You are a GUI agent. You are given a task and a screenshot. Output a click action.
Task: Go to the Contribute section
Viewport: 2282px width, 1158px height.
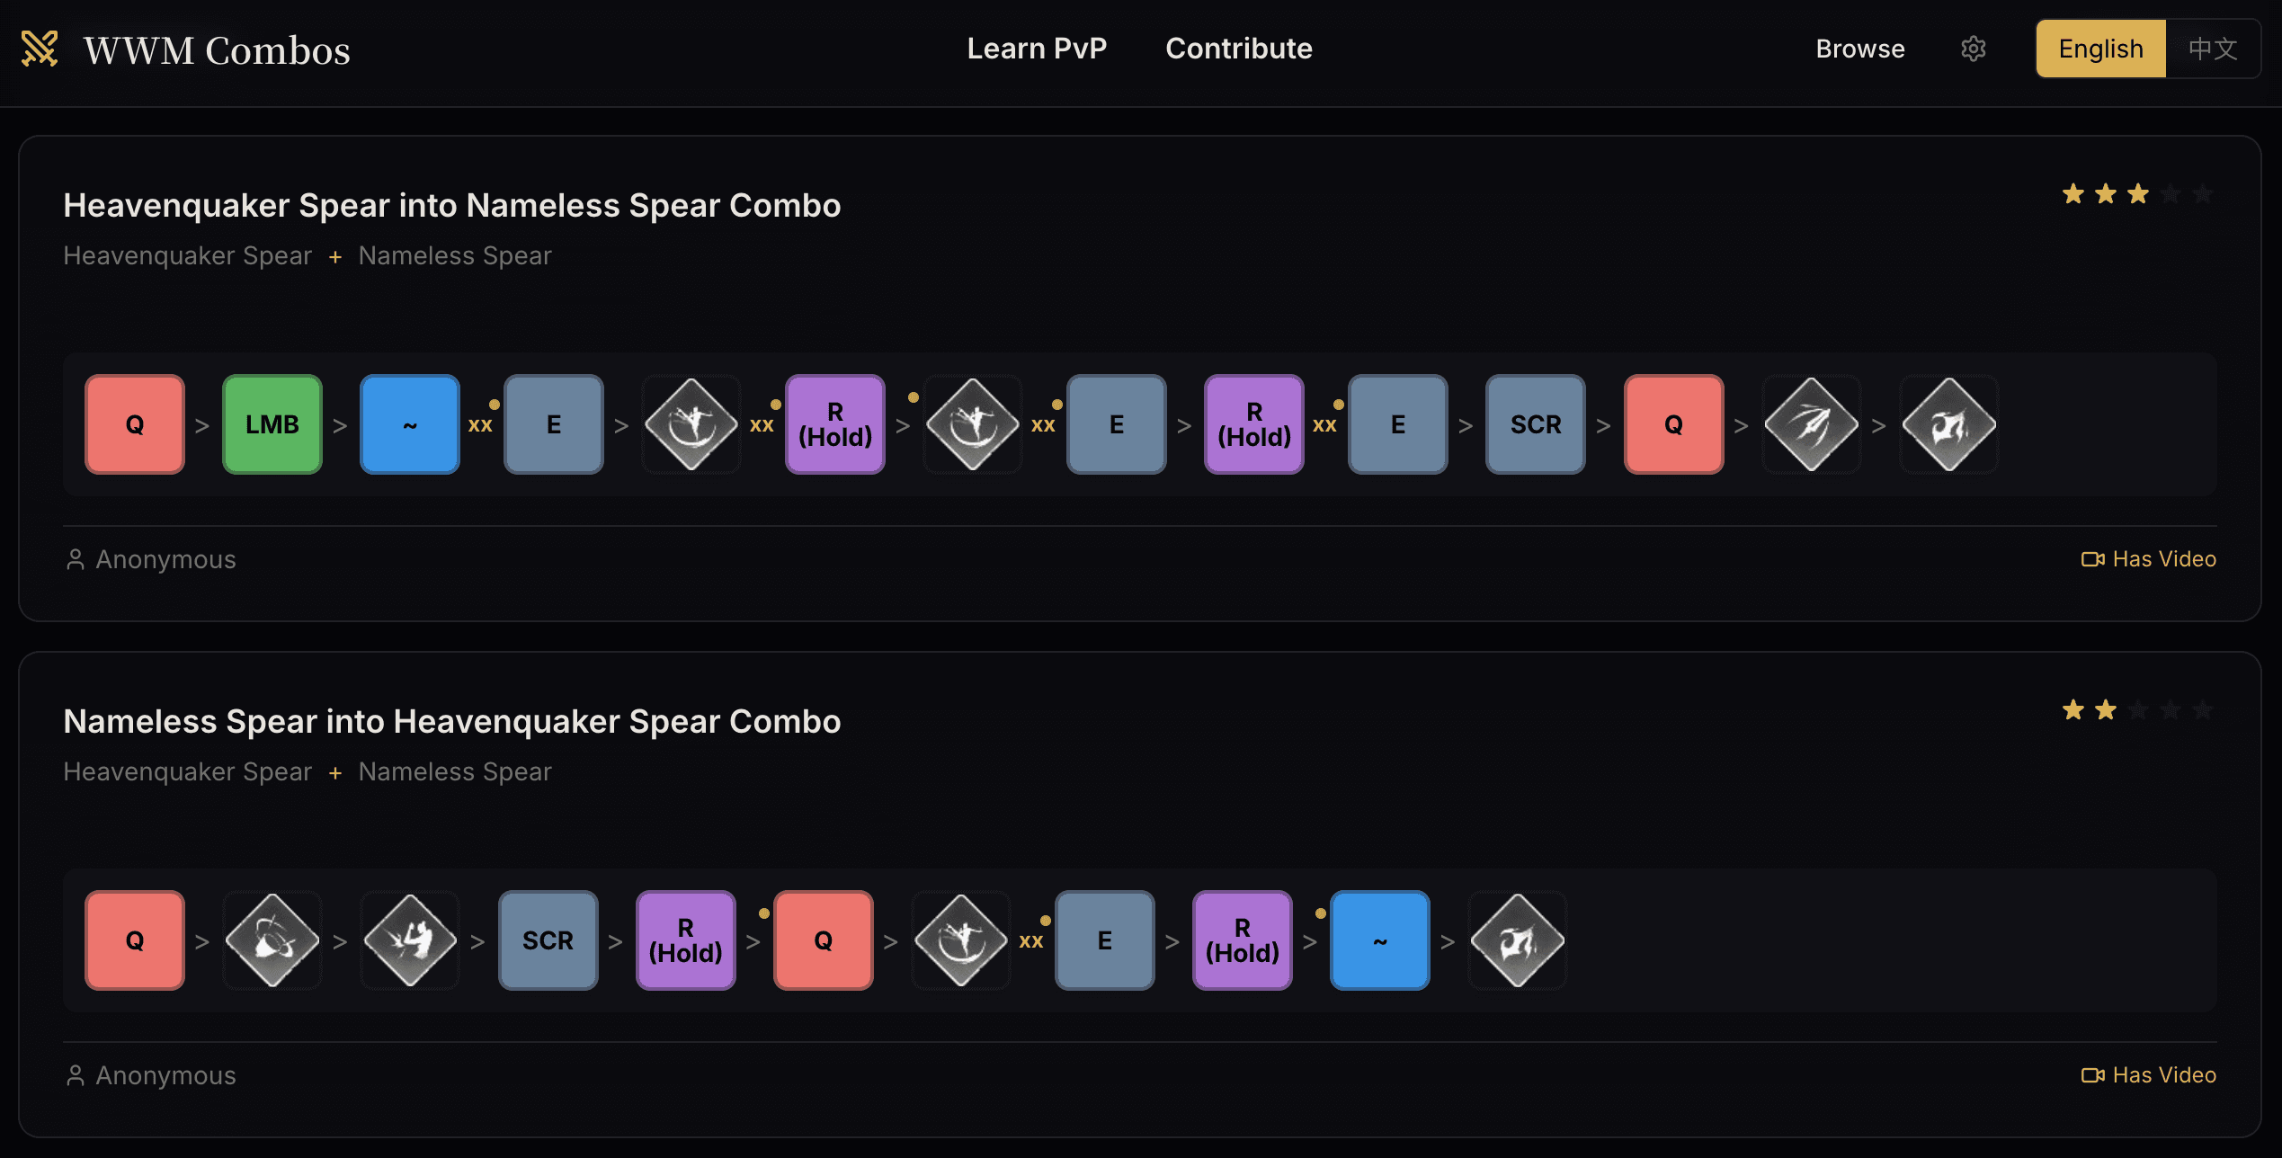click(x=1238, y=49)
